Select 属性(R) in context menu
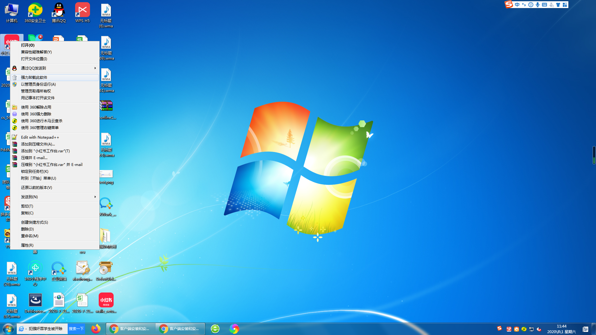The width and height of the screenshot is (596, 335). [27, 245]
